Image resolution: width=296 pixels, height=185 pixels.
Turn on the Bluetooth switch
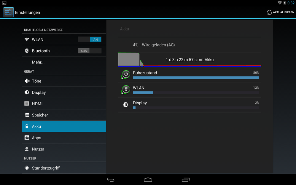90,51
